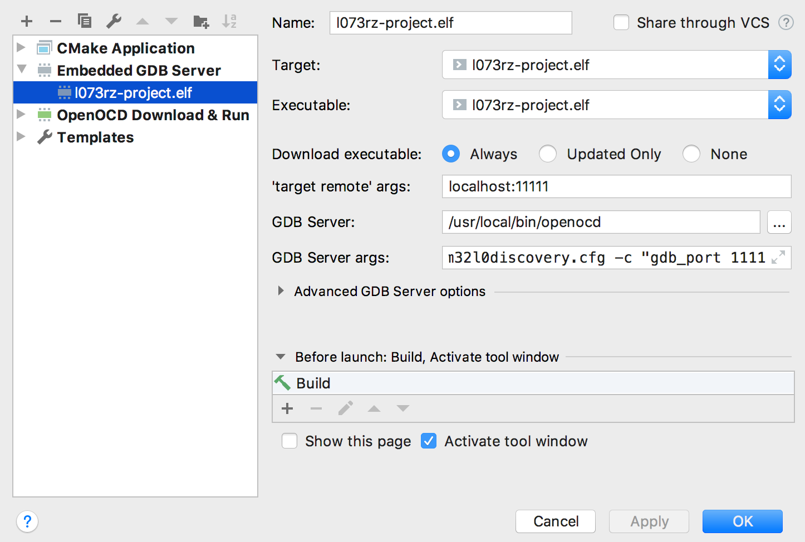Add a new run configuration
This screenshot has height=542, width=805.
coord(27,22)
